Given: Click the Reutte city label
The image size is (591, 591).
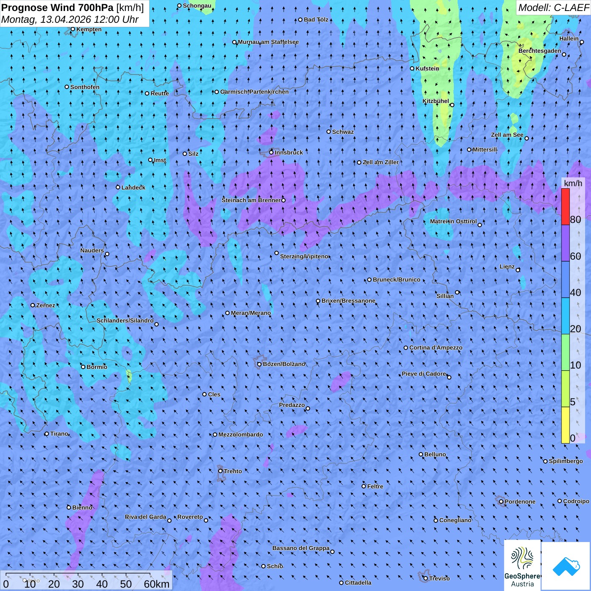Looking at the screenshot, I should click(160, 93).
